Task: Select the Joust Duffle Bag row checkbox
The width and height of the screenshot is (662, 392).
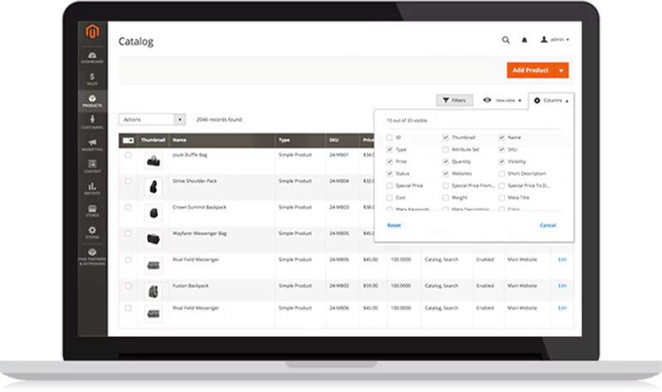Action: pyautogui.click(x=128, y=155)
